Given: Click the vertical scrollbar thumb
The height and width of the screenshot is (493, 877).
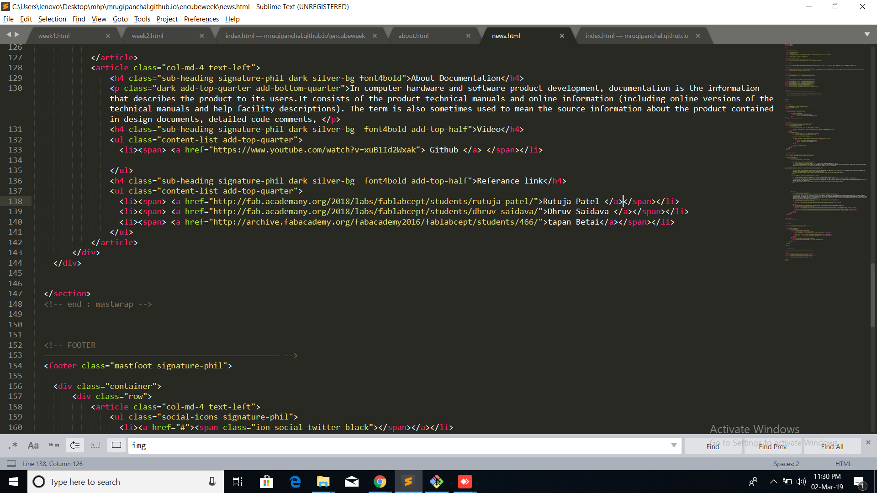Looking at the screenshot, I should [873, 295].
